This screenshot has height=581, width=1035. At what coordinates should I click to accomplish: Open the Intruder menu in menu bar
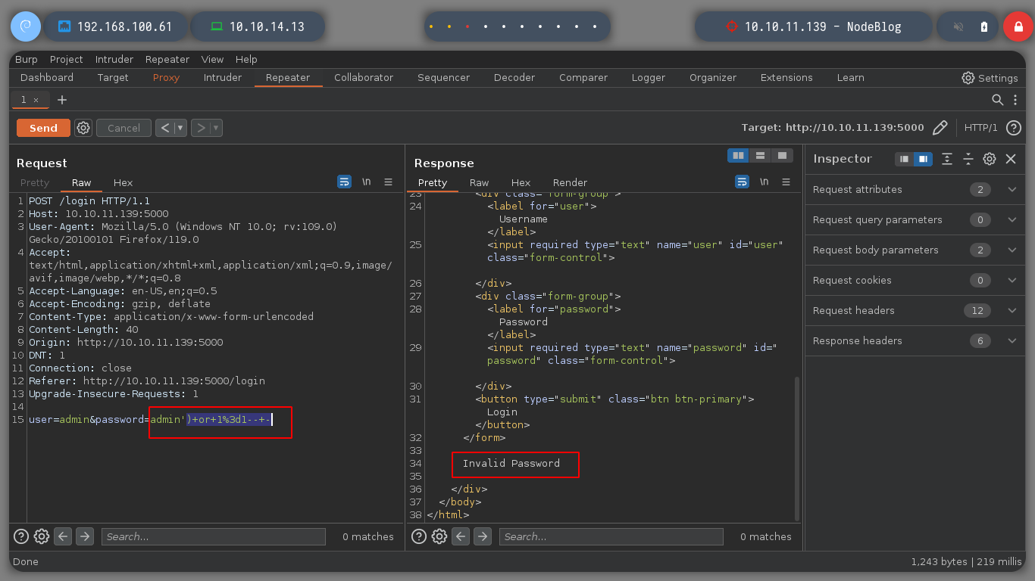tap(114, 59)
